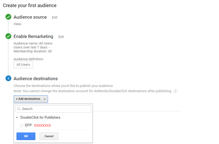Open the Add destinations dropdown
Screen dimensions: 219x144
point(31,99)
